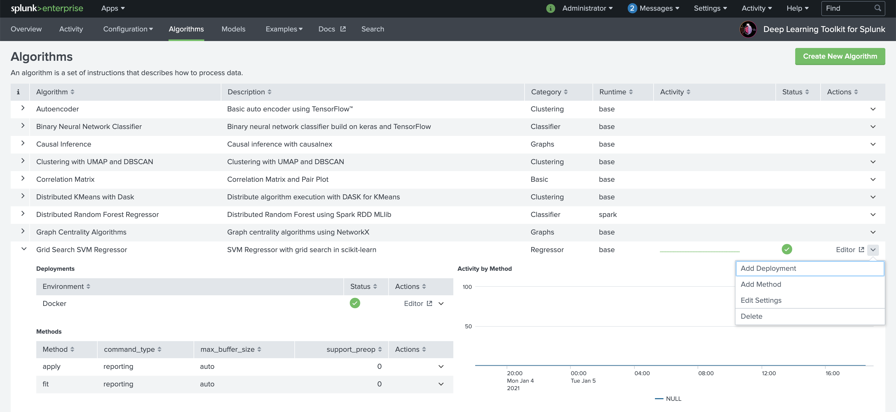Click Create New Algorithm button
Viewport: 896px width, 412px height.
840,56
